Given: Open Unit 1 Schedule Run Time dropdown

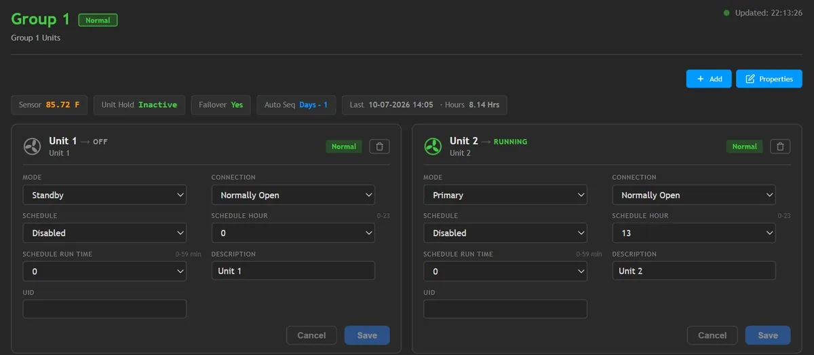Looking at the screenshot, I should (x=104, y=271).
